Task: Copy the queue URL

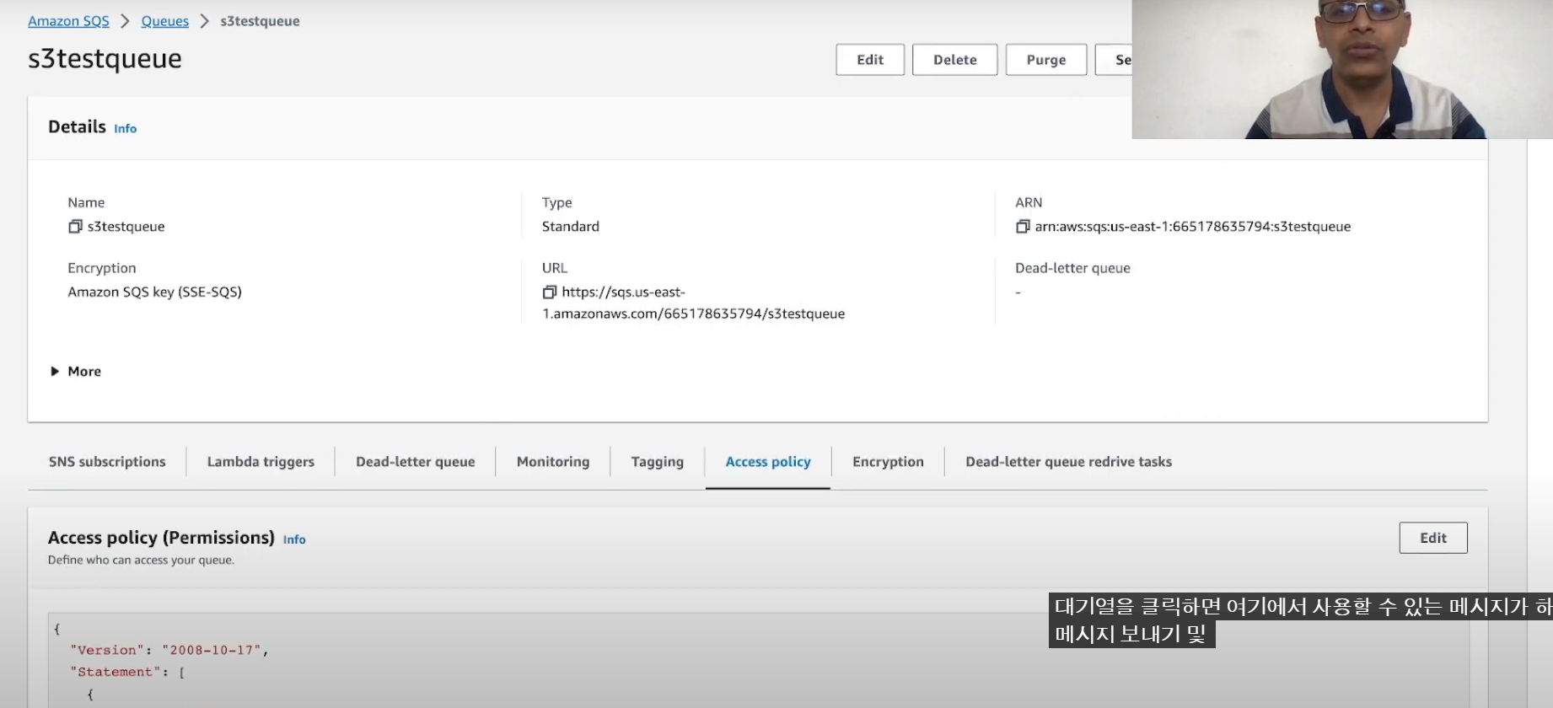Action: click(550, 292)
